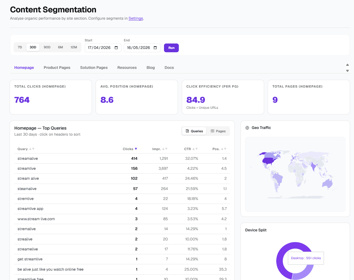Screen dimensions: 354x280
Task: Click the 'www.stream live.com' query cell
Action: [x=36, y=219]
